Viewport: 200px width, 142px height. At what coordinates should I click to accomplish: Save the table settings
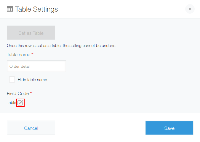pyautogui.click(x=169, y=128)
